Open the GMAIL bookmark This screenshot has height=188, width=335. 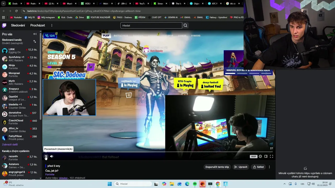pos(185,17)
